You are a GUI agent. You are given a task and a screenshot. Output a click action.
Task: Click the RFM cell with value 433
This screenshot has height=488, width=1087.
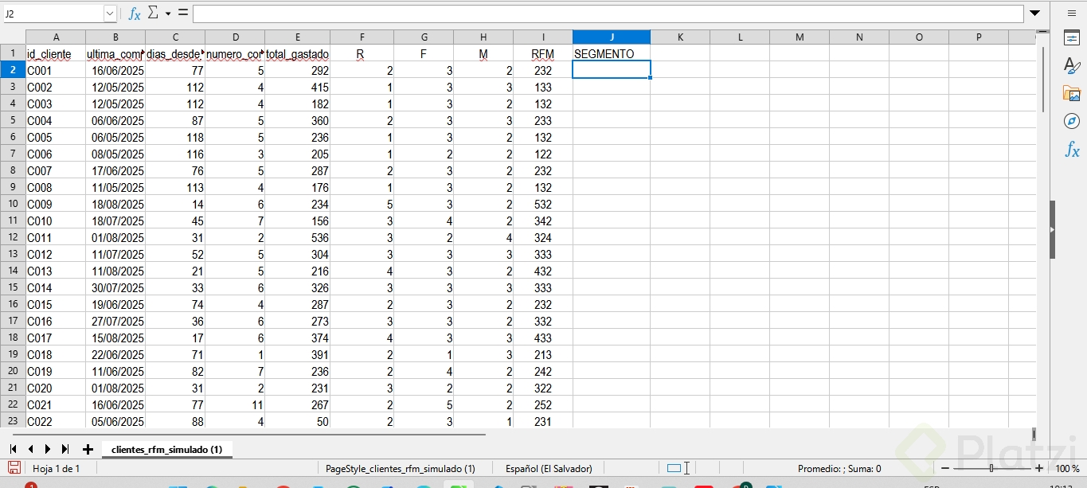[542, 338]
